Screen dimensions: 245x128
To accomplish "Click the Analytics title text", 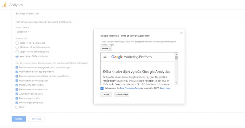I will [16, 5].
